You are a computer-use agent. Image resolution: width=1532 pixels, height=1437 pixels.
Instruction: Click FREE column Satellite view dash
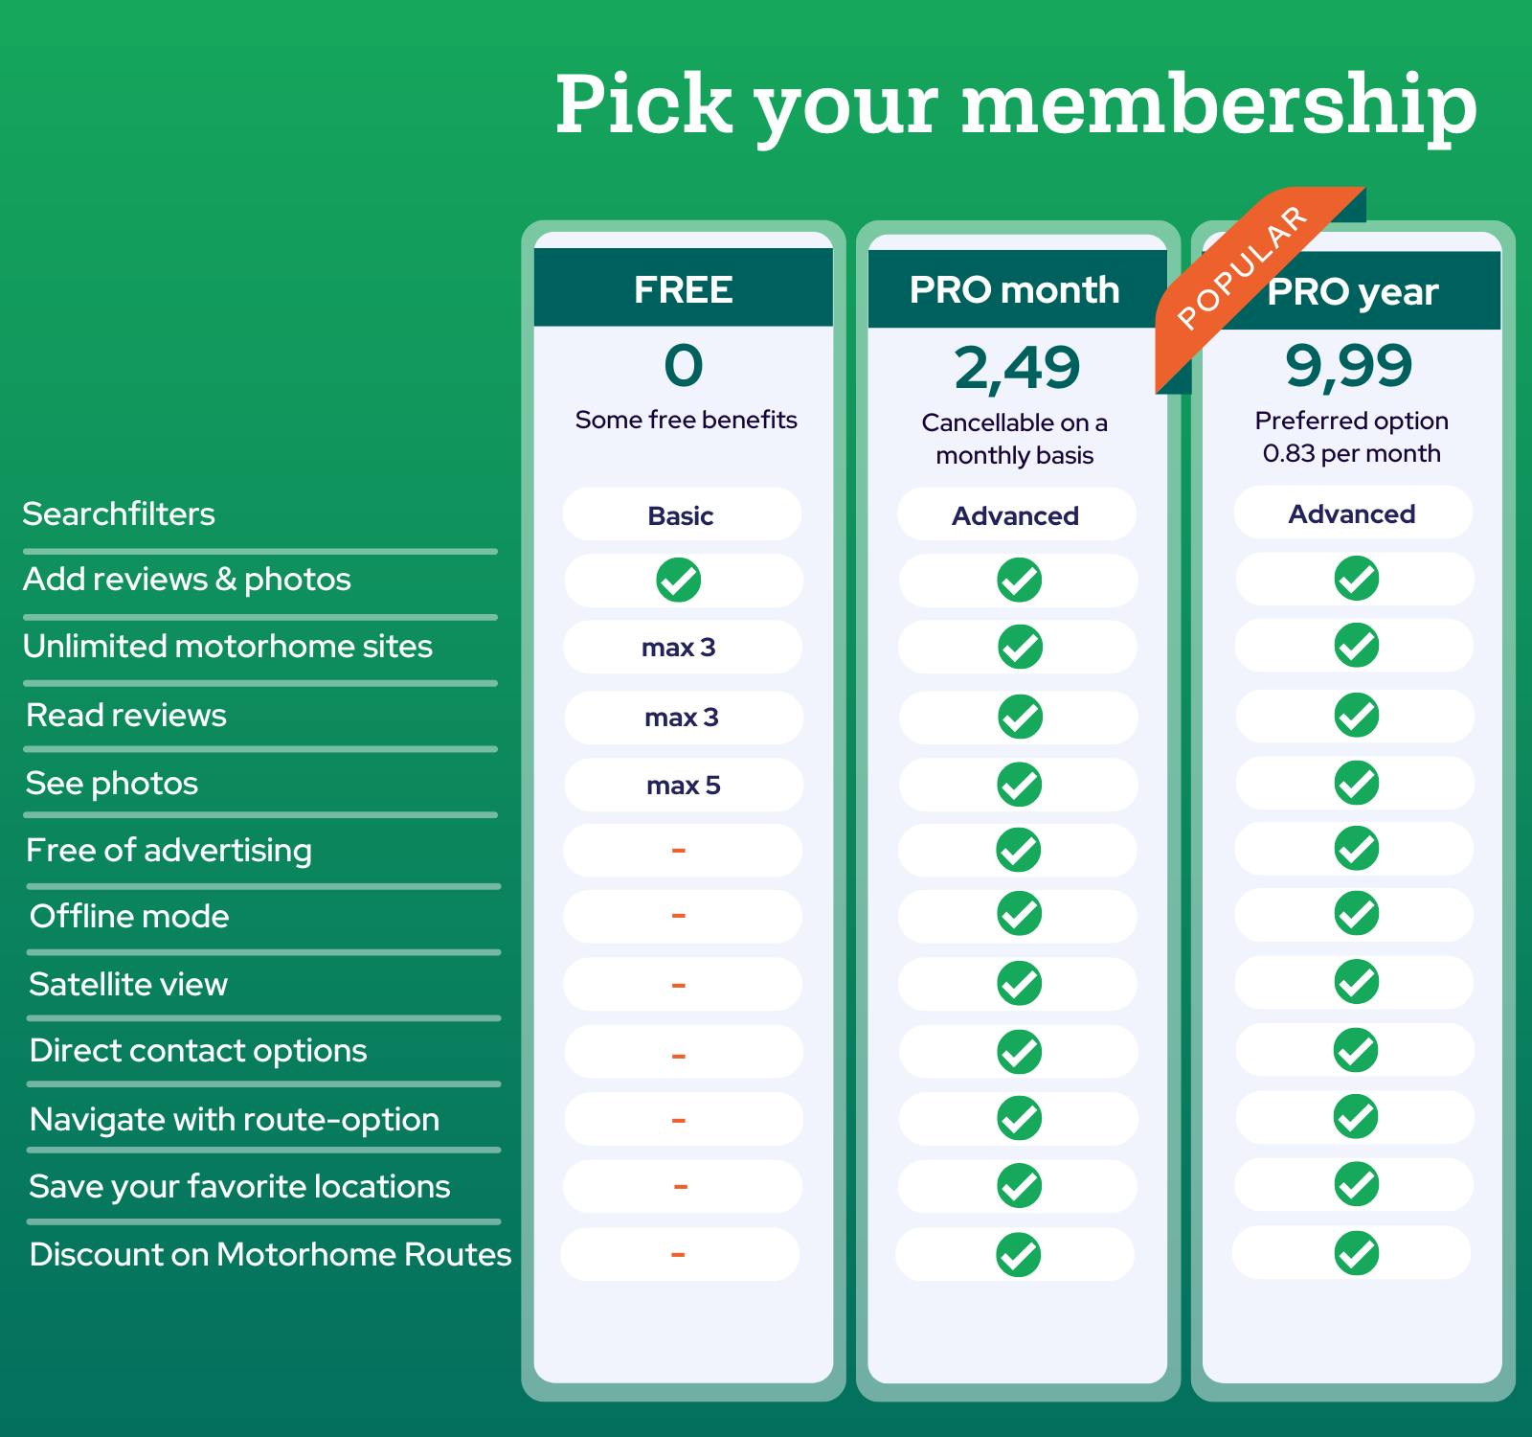(x=679, y=985)
